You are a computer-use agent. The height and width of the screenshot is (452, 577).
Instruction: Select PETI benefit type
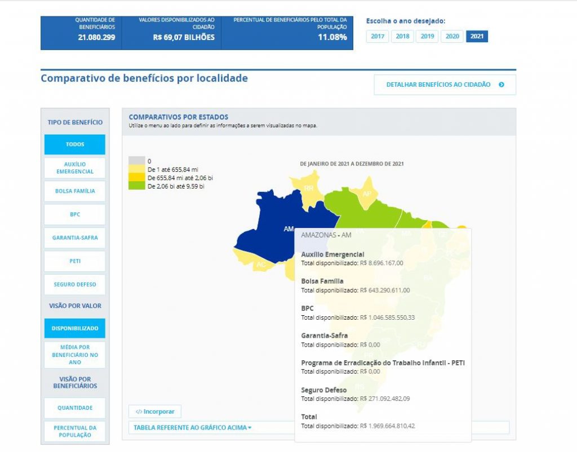[75, 261]
